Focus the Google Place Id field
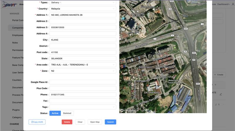This screenshot has width=235, height=131. 83,82
